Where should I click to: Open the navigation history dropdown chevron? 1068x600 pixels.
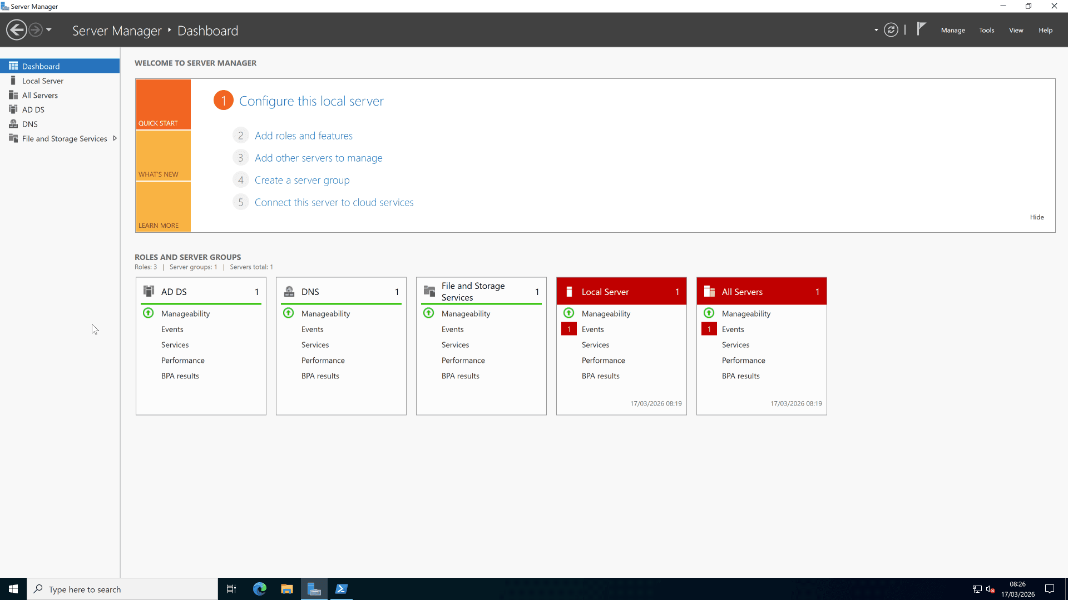(x=49, y=29)
